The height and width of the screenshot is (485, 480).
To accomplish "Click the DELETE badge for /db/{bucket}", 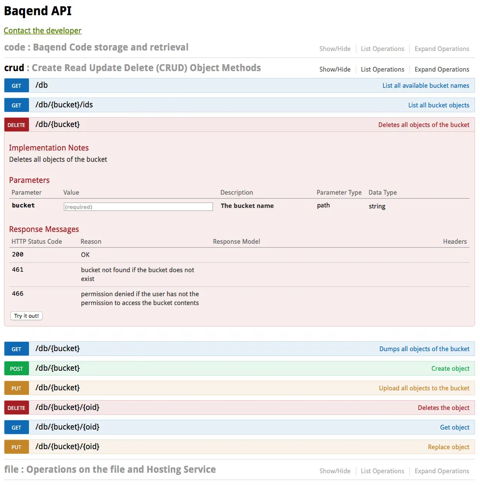I will click(16, 125).
